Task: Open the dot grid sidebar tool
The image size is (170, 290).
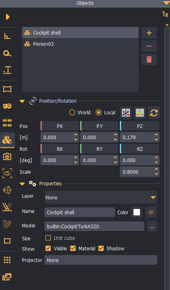Action: click(7, 260)
